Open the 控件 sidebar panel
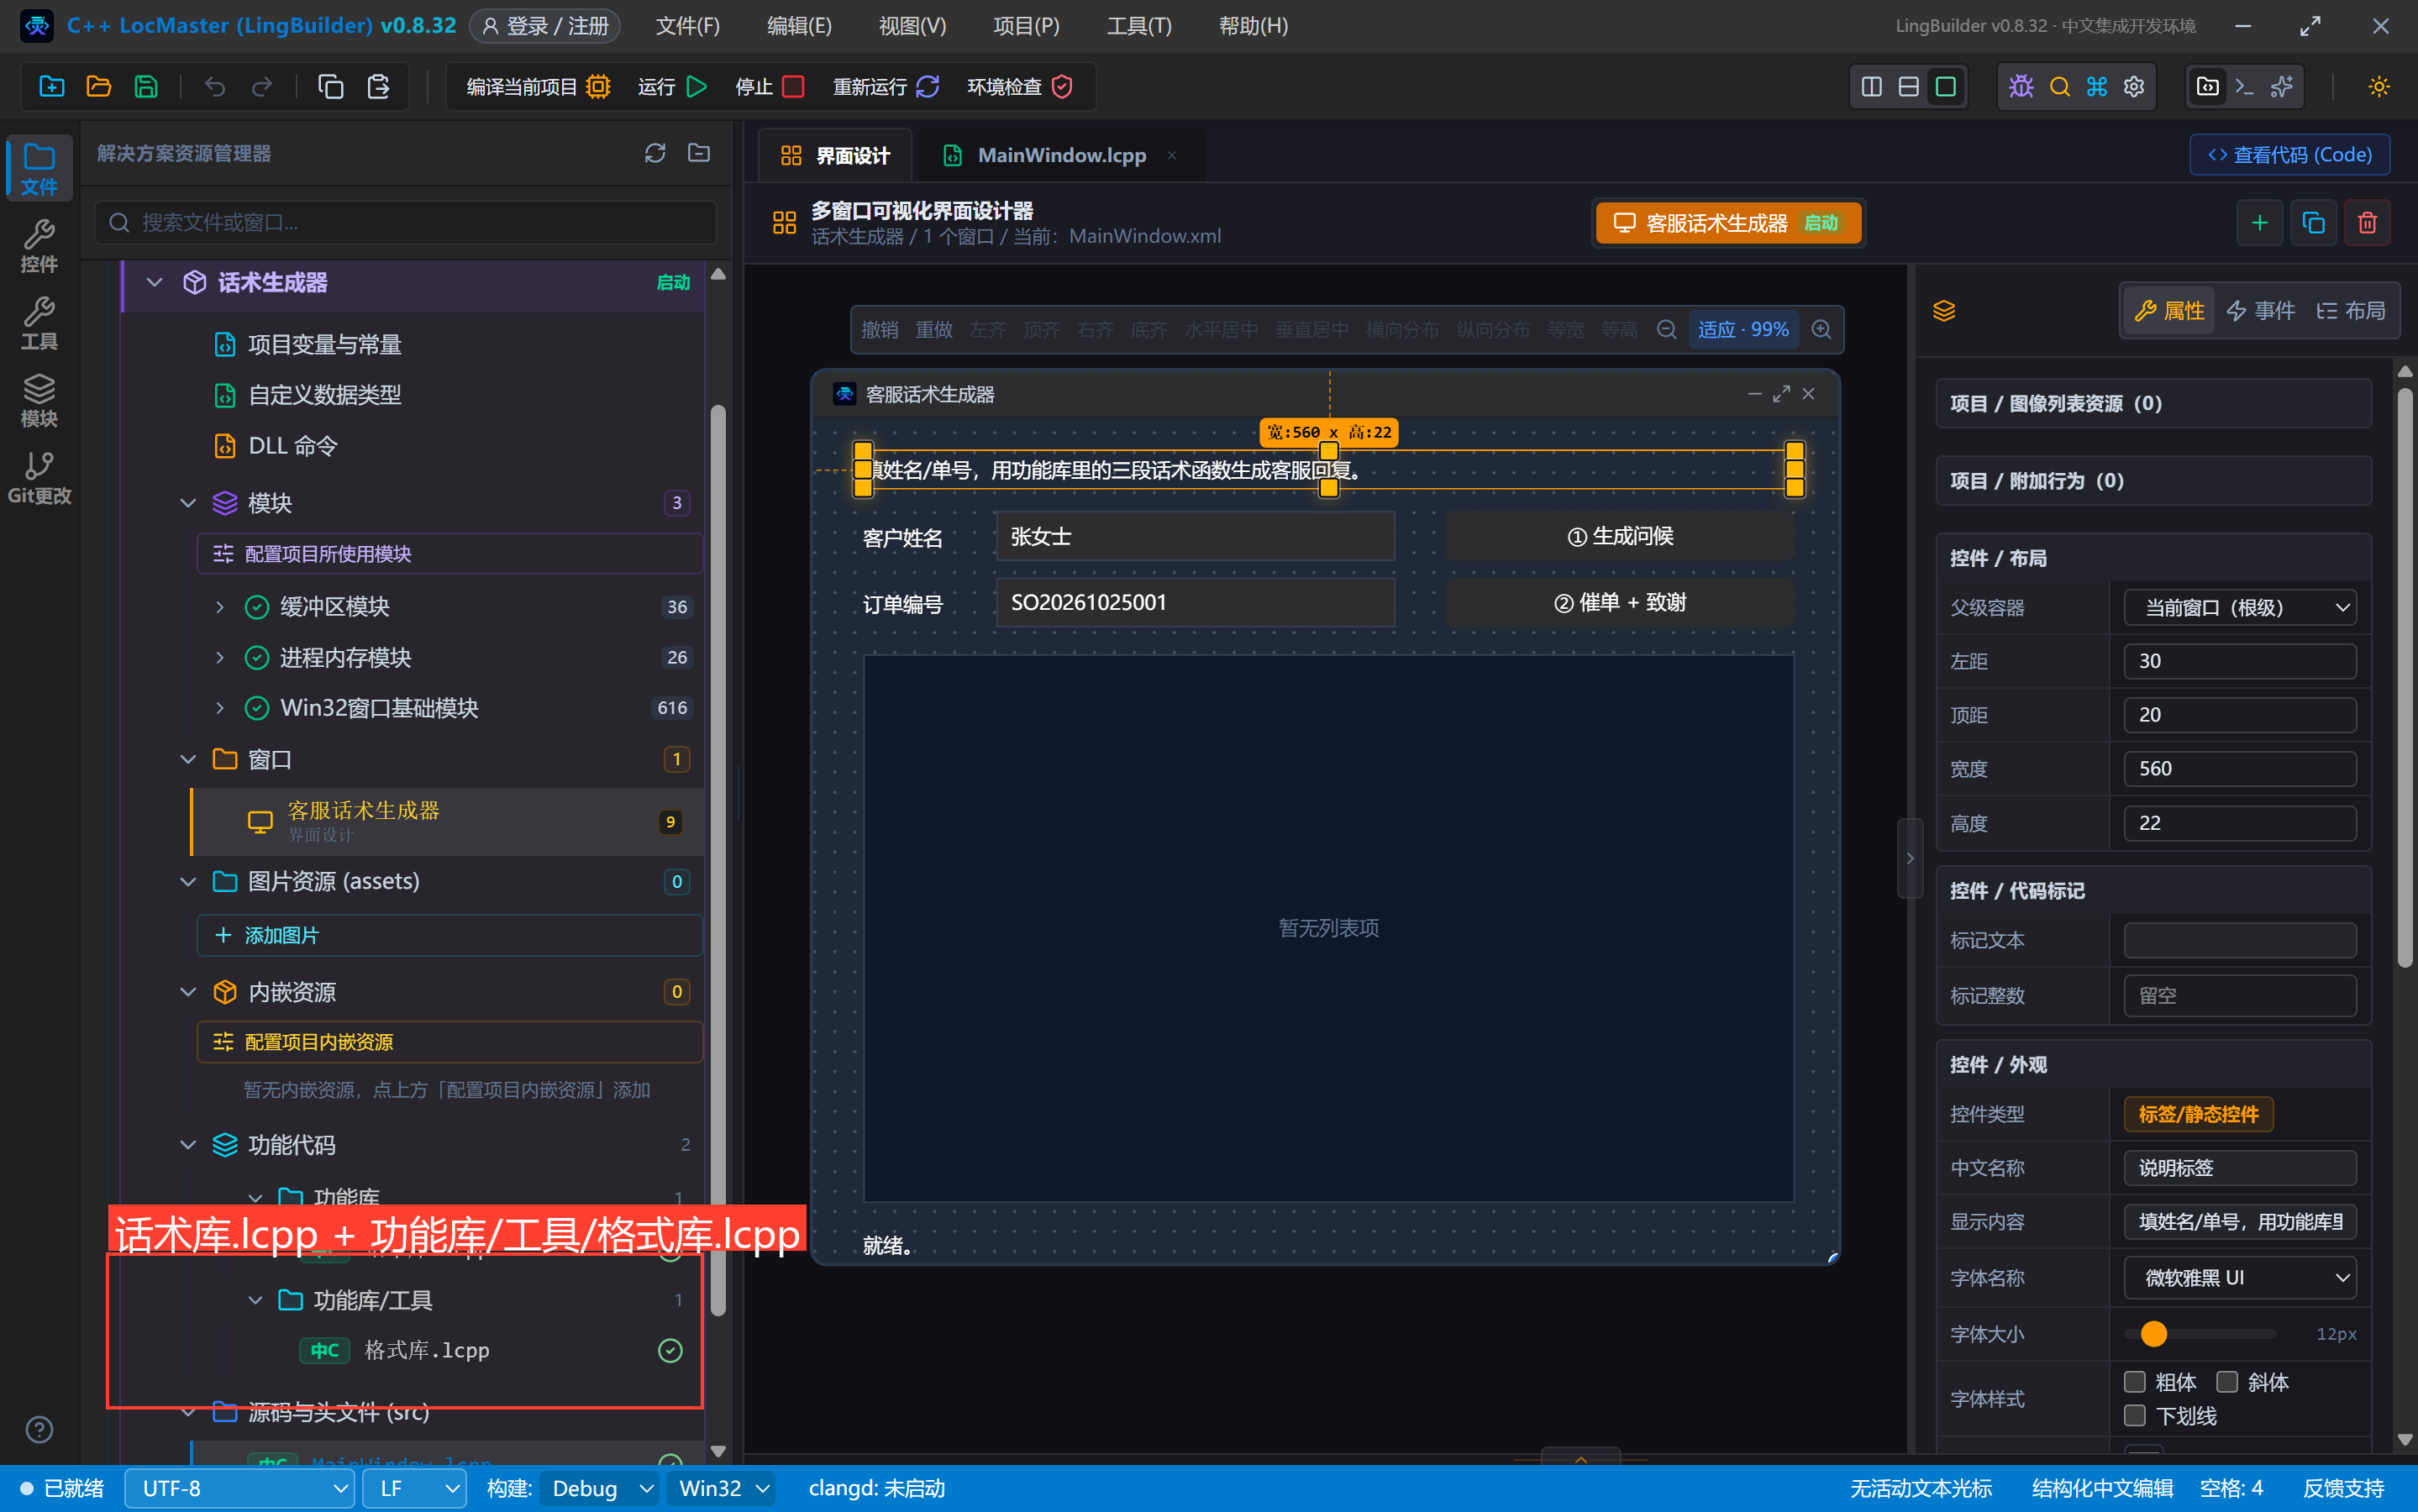 click(x=39, y=246)
